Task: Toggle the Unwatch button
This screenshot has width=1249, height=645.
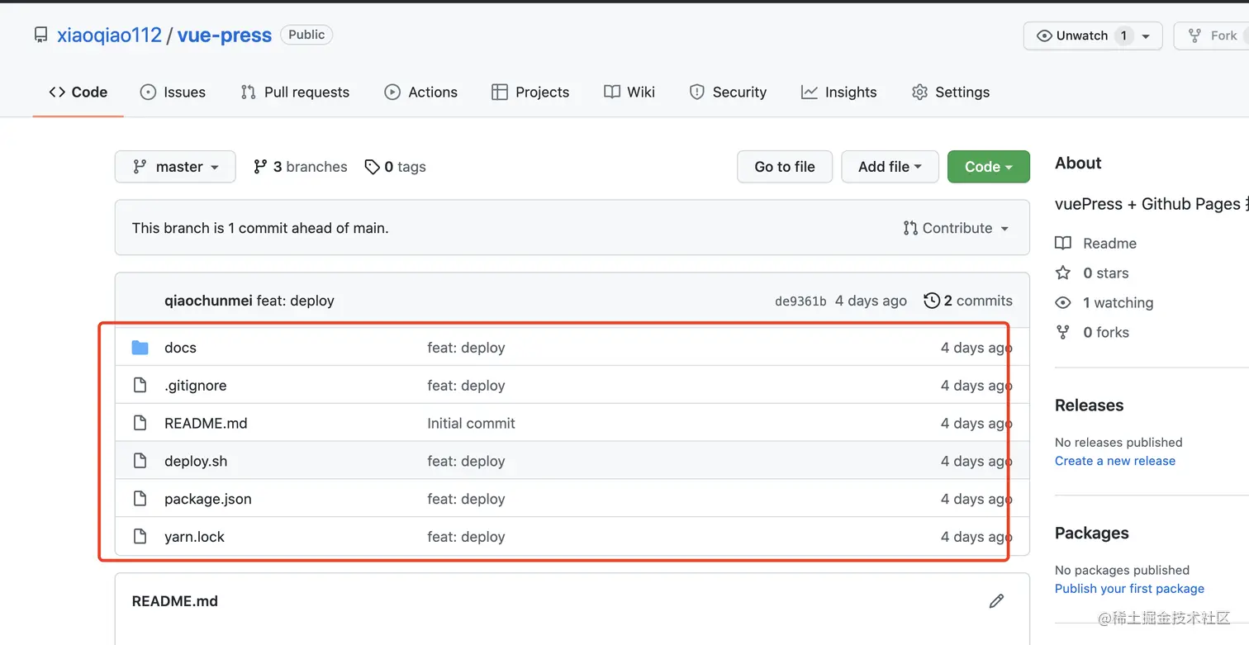Action: pos(1072,36)
